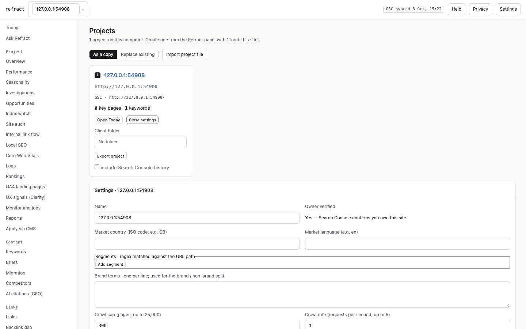526x329 pixels.
Task: Open Core Web Vitals
Action: [x=22, y=156]
